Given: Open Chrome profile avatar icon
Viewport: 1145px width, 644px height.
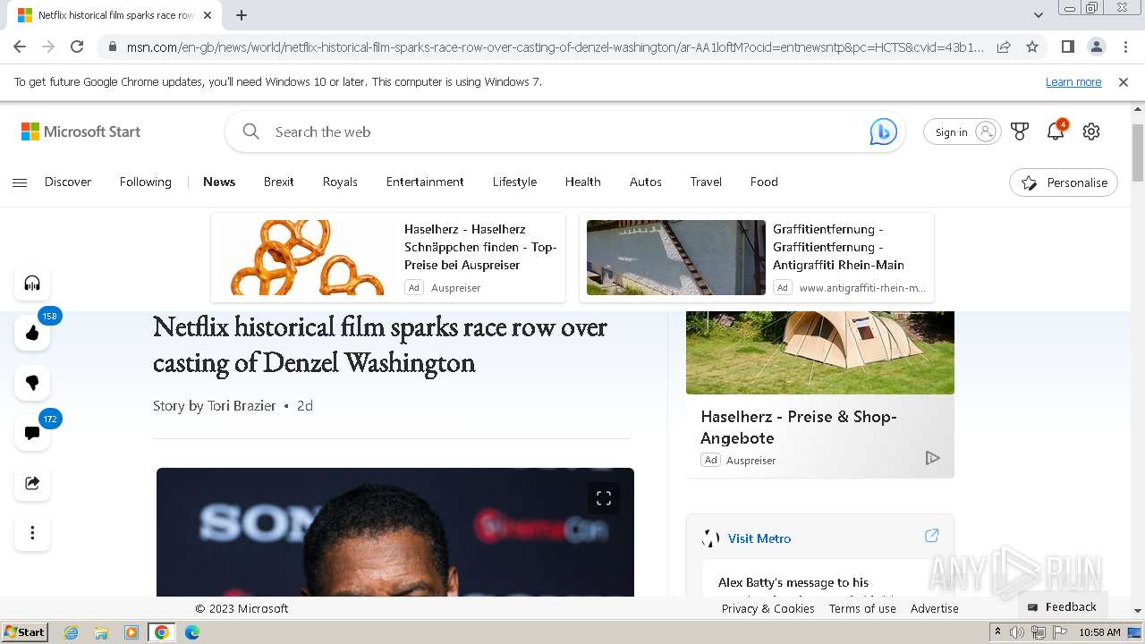Looking at the screenshot, I should click(x=1097, y=47).
